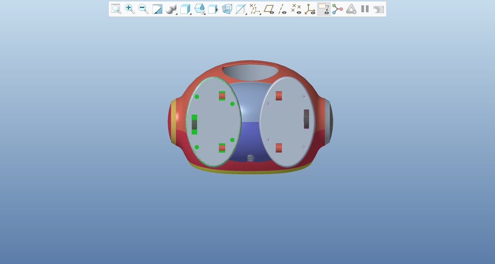The height and width of the screenshot is (264, 495).
Task: Toggle Annotation Display visibility
Action: (323, 9)
